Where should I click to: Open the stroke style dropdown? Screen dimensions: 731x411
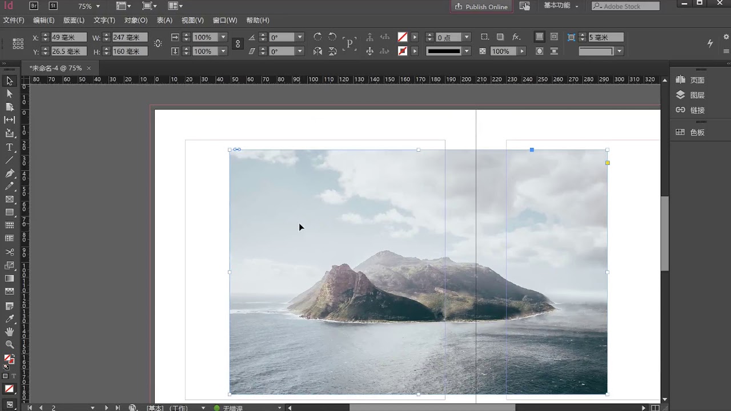click(x=467, y=51)
